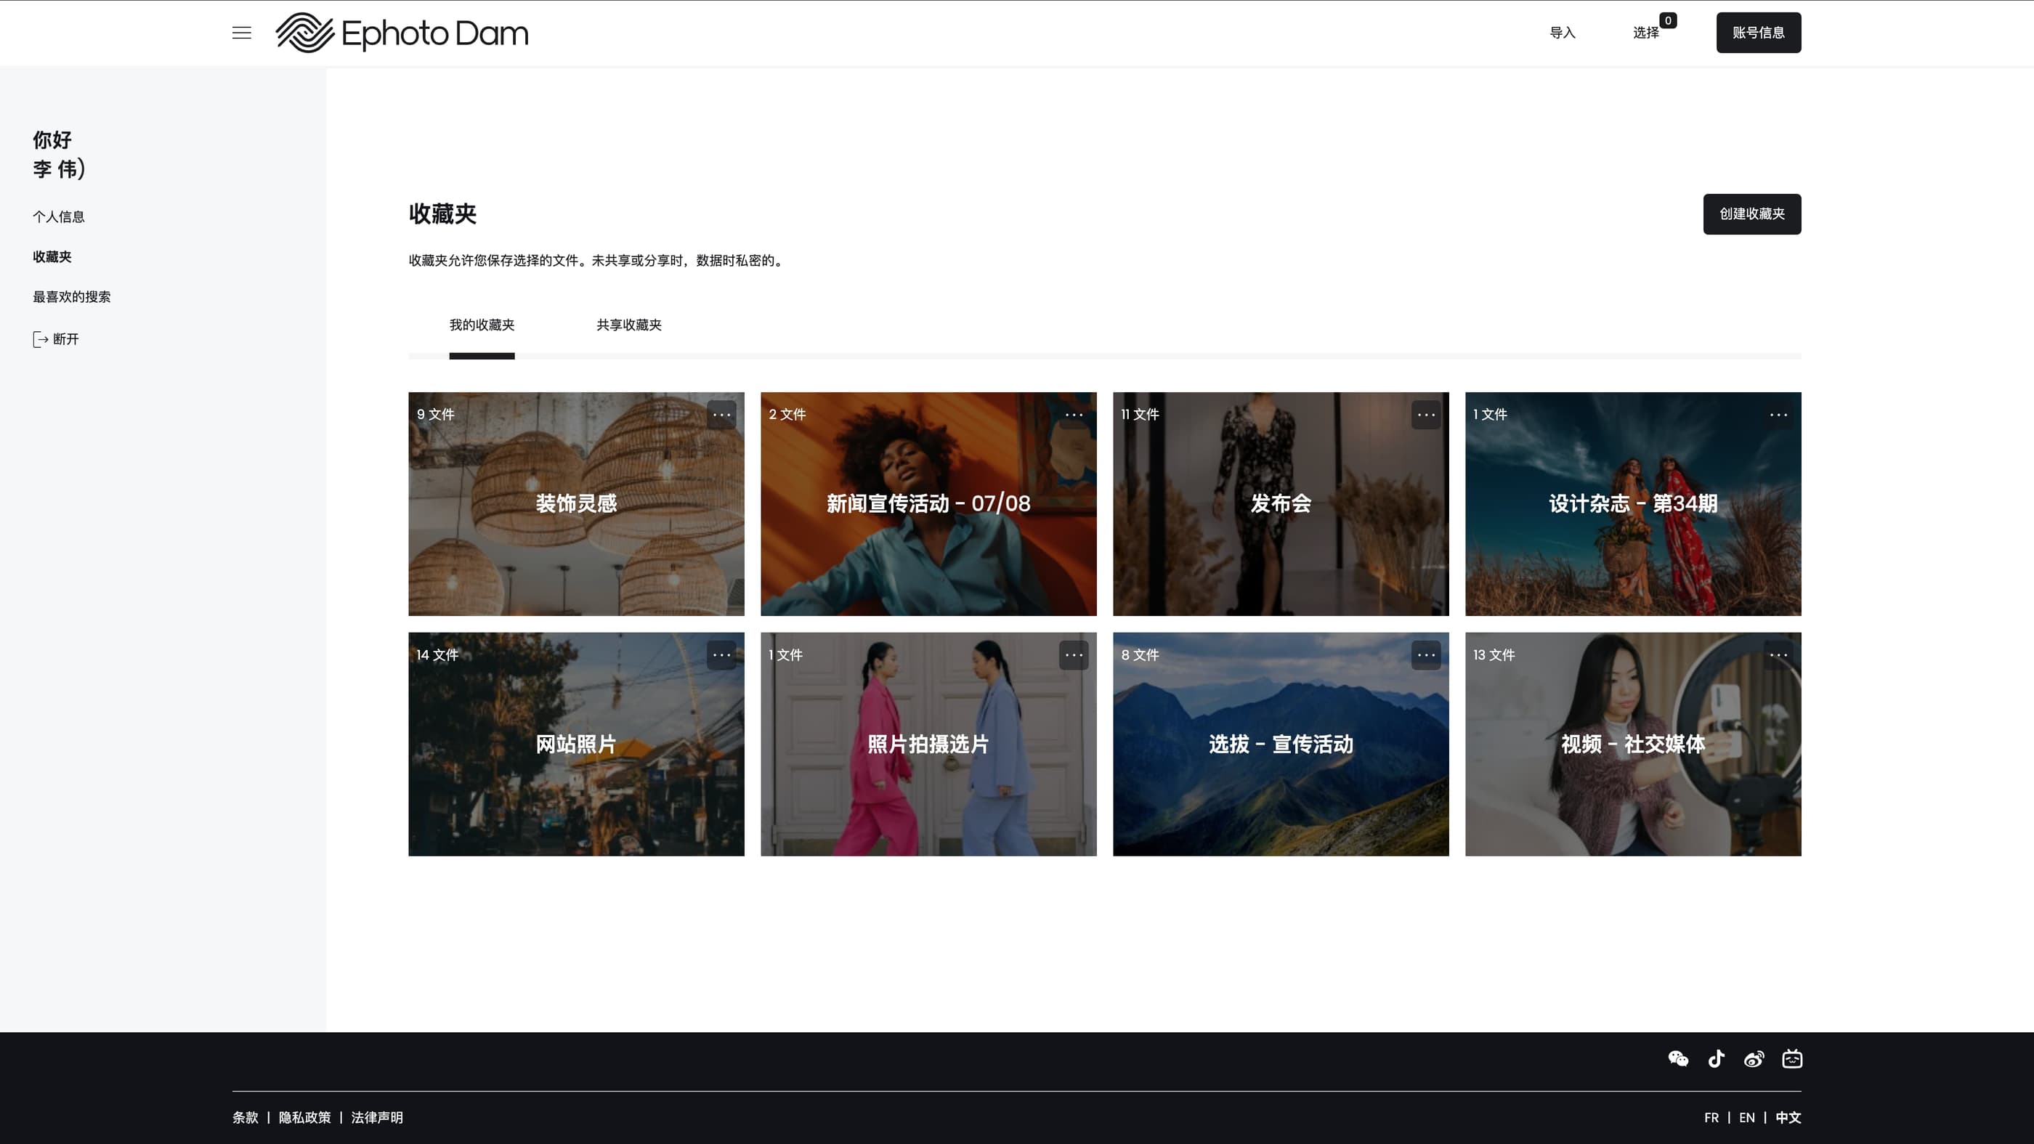Click the 创建收藏夹 button
This screenshot has height=1144, width=2034.
[x=1751, y=214]
